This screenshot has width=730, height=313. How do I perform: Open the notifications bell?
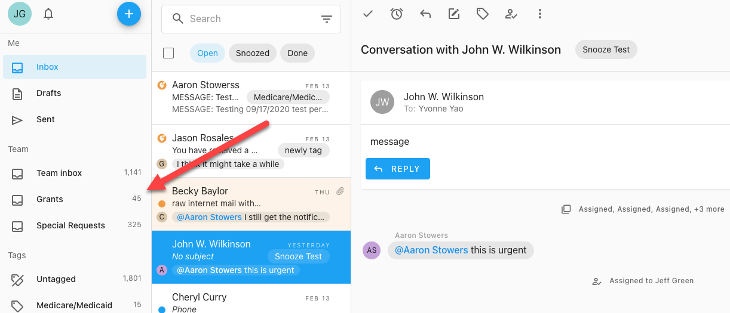point(49,14)
